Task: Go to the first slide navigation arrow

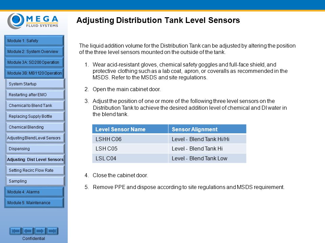Action: [15, 231]
